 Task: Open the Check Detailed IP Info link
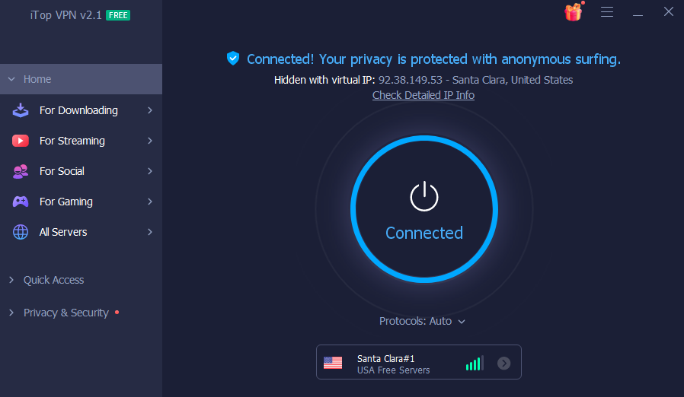[x=424, y=95]
